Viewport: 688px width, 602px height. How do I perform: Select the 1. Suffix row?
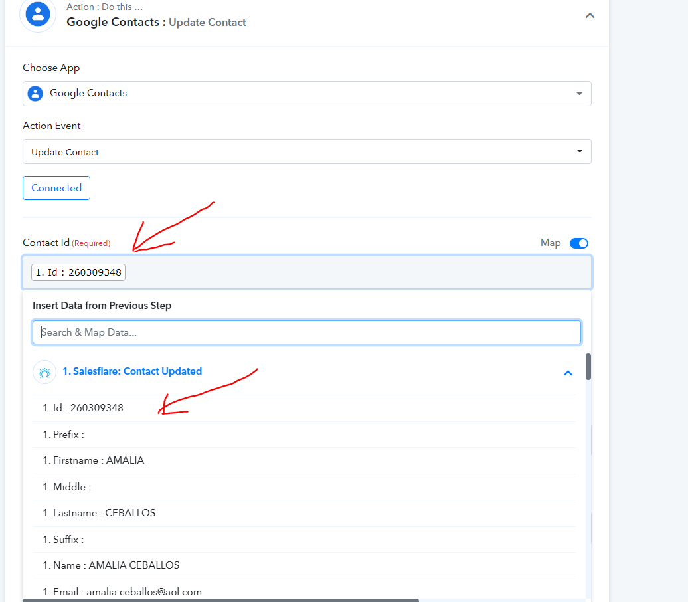[x=304, y=540]
